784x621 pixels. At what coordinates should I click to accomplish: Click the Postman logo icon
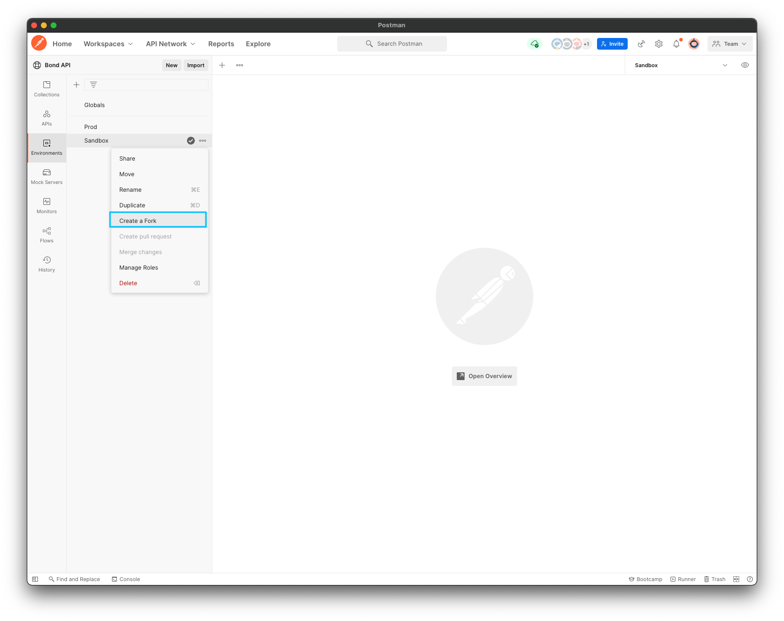[x=39, y=43]
